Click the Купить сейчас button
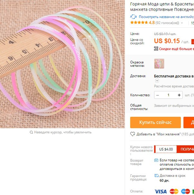Image resolution: width=194 pixels, height=195 pixels. click(156, 122)
